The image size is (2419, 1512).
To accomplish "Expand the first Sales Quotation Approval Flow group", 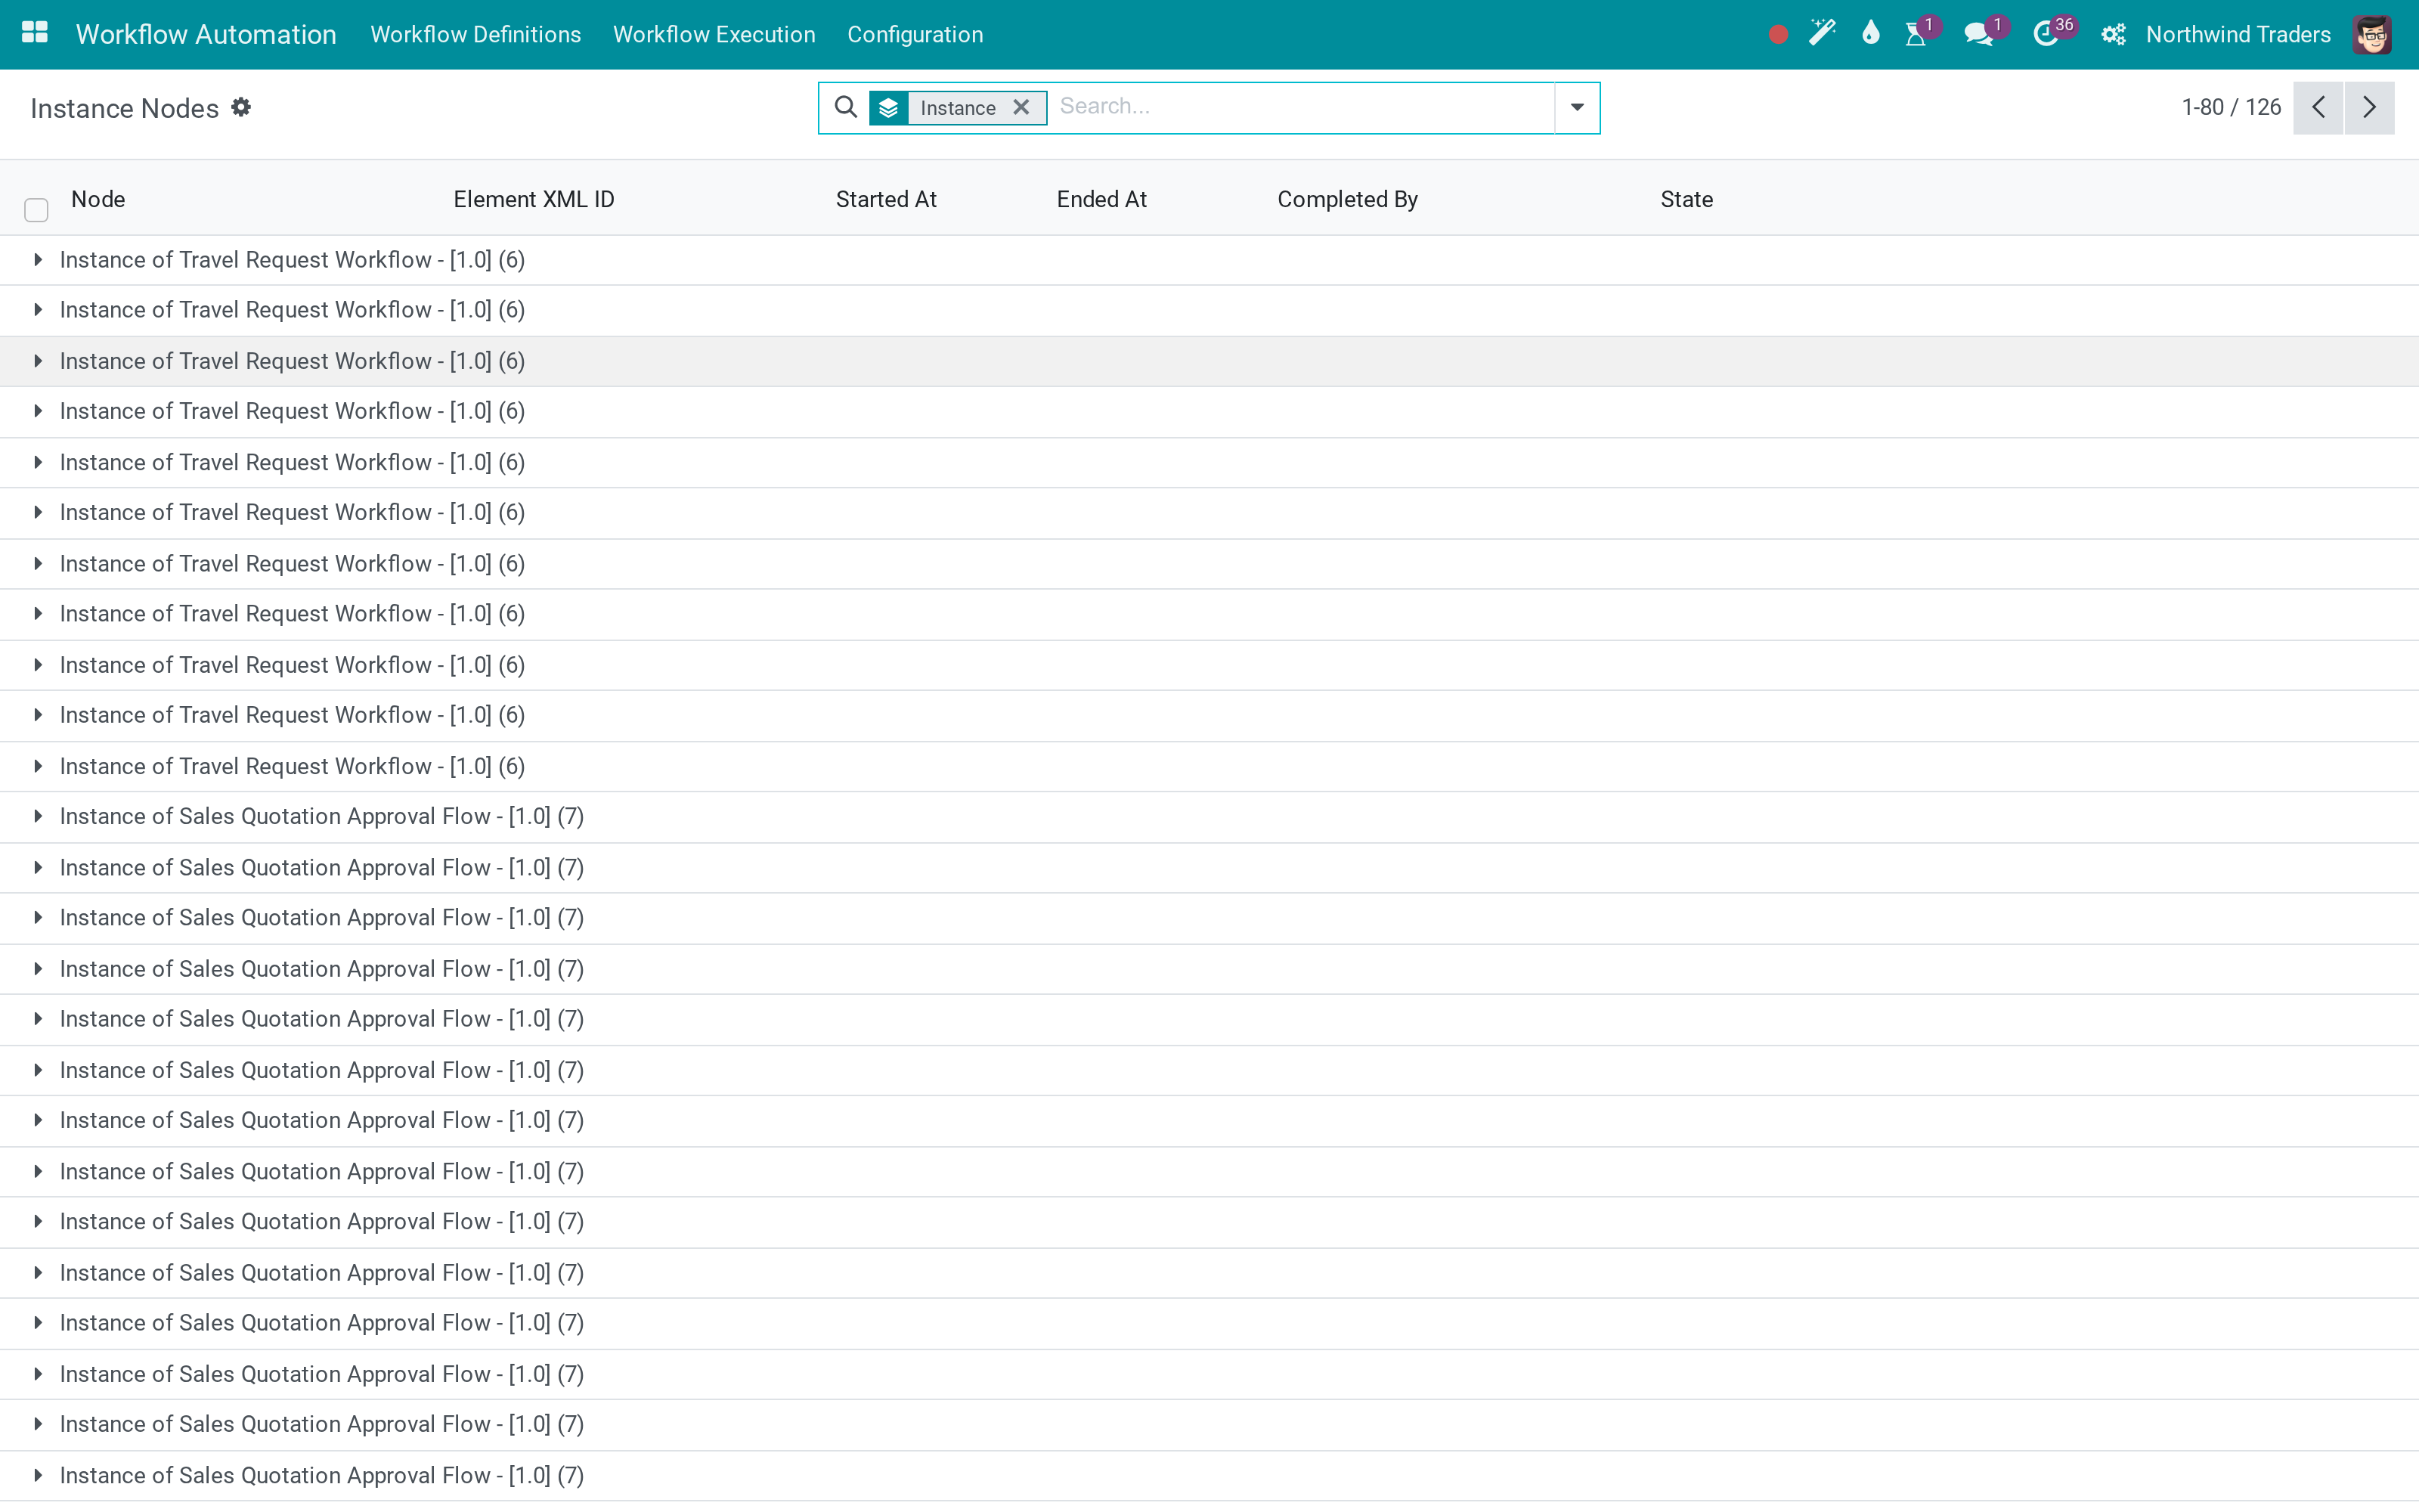I will [38, 816].
